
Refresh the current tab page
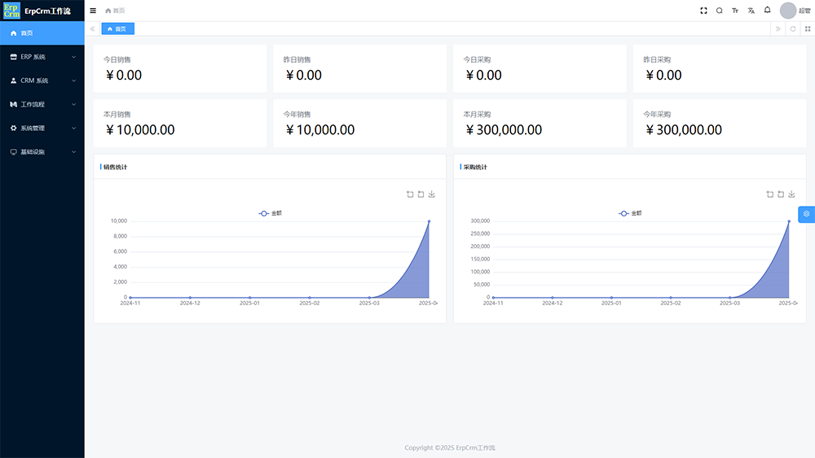(792, 28)
